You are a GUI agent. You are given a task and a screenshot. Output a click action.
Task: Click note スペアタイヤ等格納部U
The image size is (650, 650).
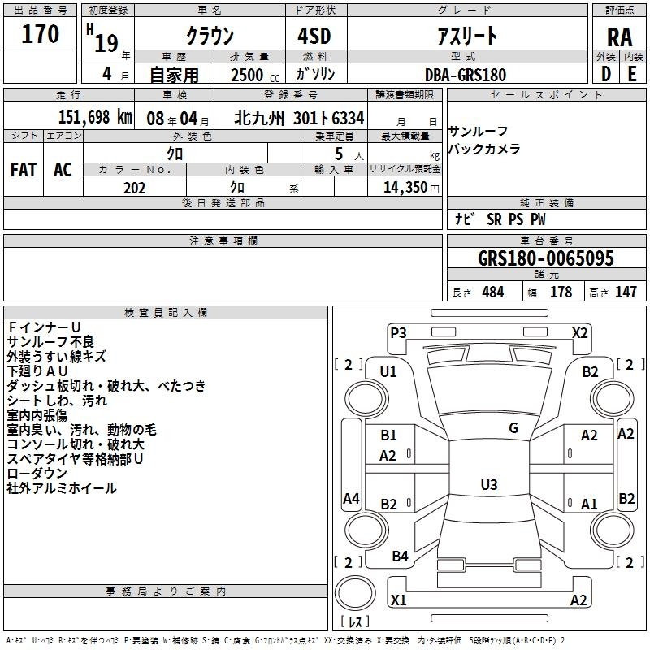pyautogui.click(x=75, y=459)
